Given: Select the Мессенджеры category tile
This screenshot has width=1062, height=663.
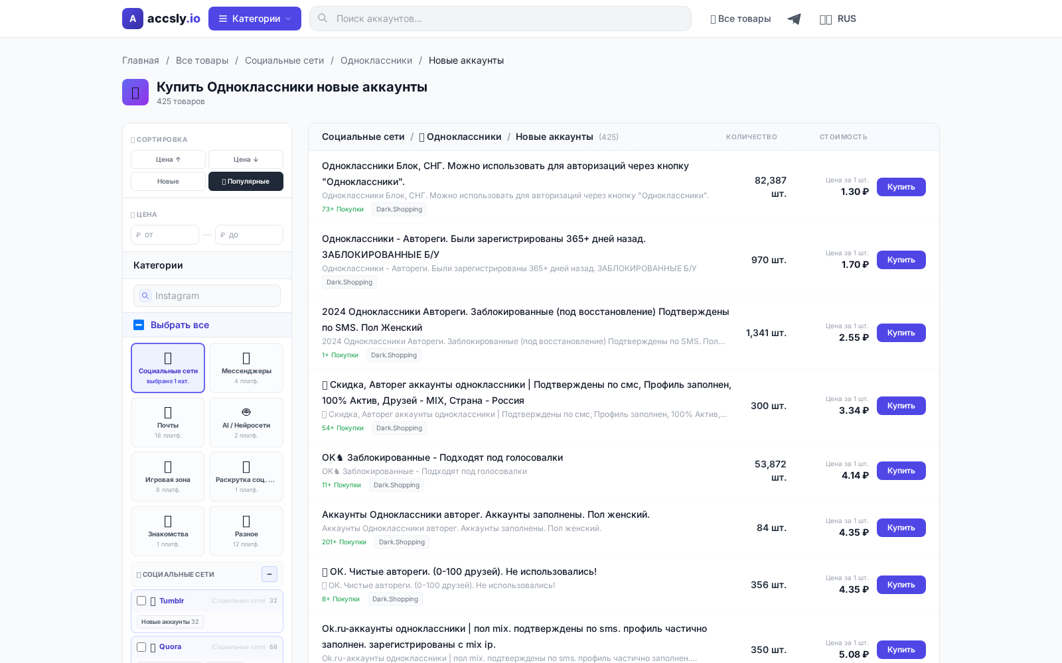Looking at the screenshot, I should pos(246,368).
